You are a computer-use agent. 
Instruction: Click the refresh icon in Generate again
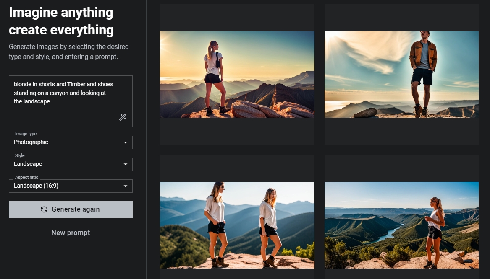(44, 209)
